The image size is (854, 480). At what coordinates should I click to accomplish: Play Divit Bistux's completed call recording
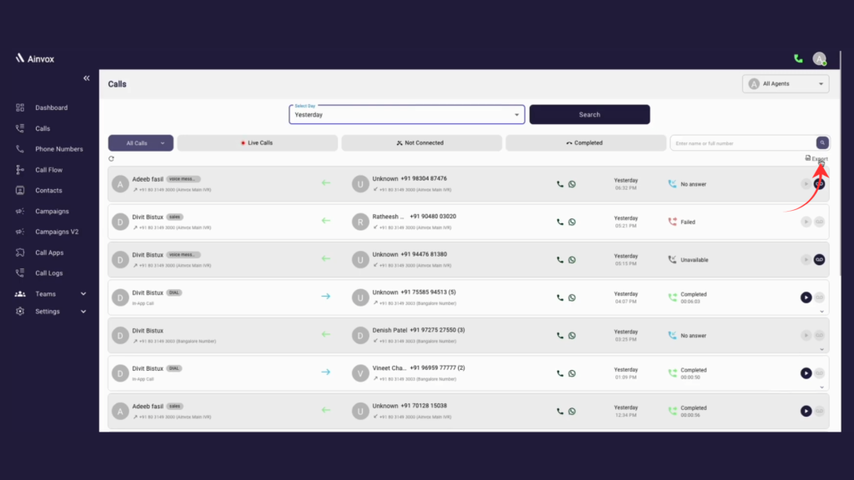pos(806,297)
